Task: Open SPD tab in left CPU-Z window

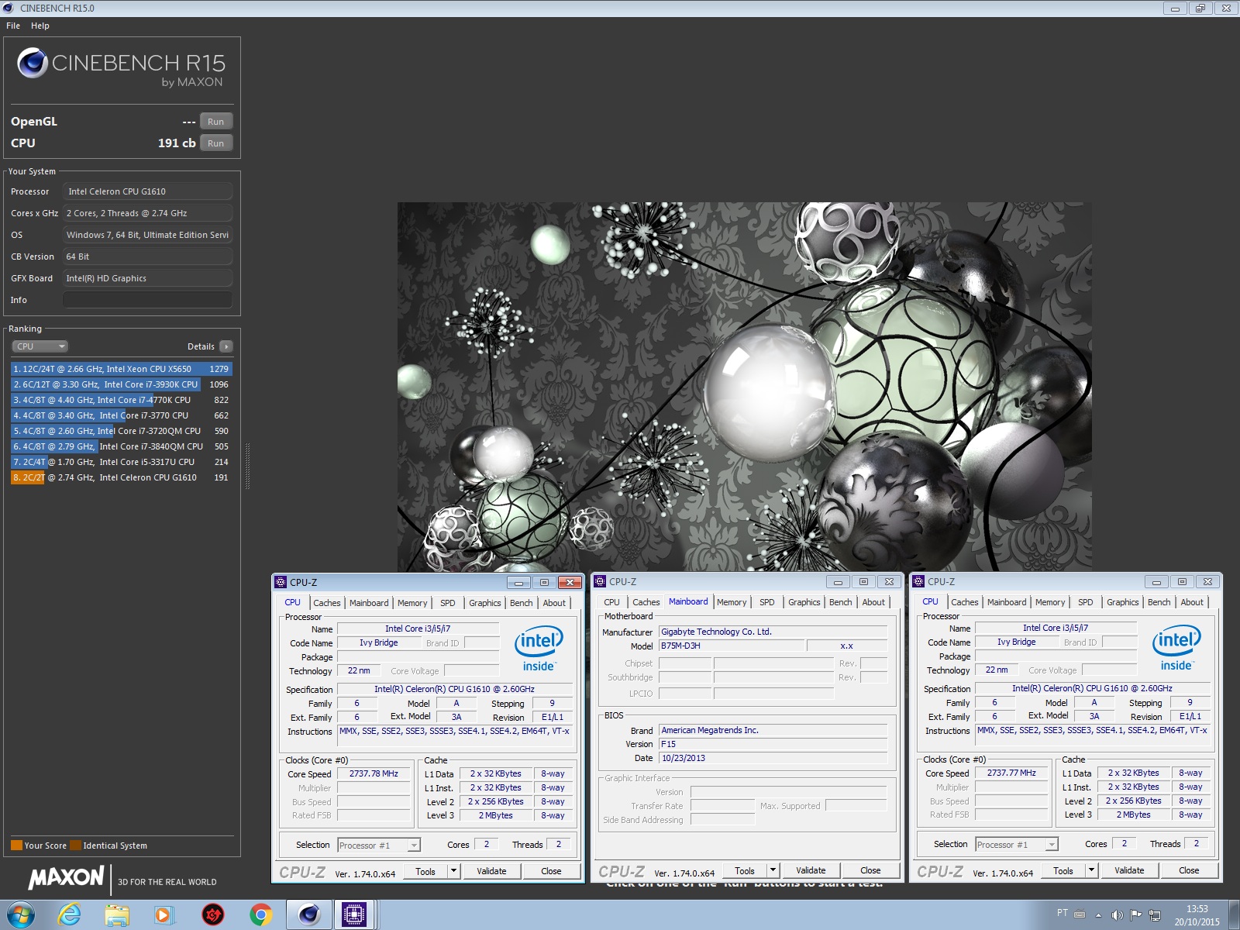Action: tap(448, 603)
